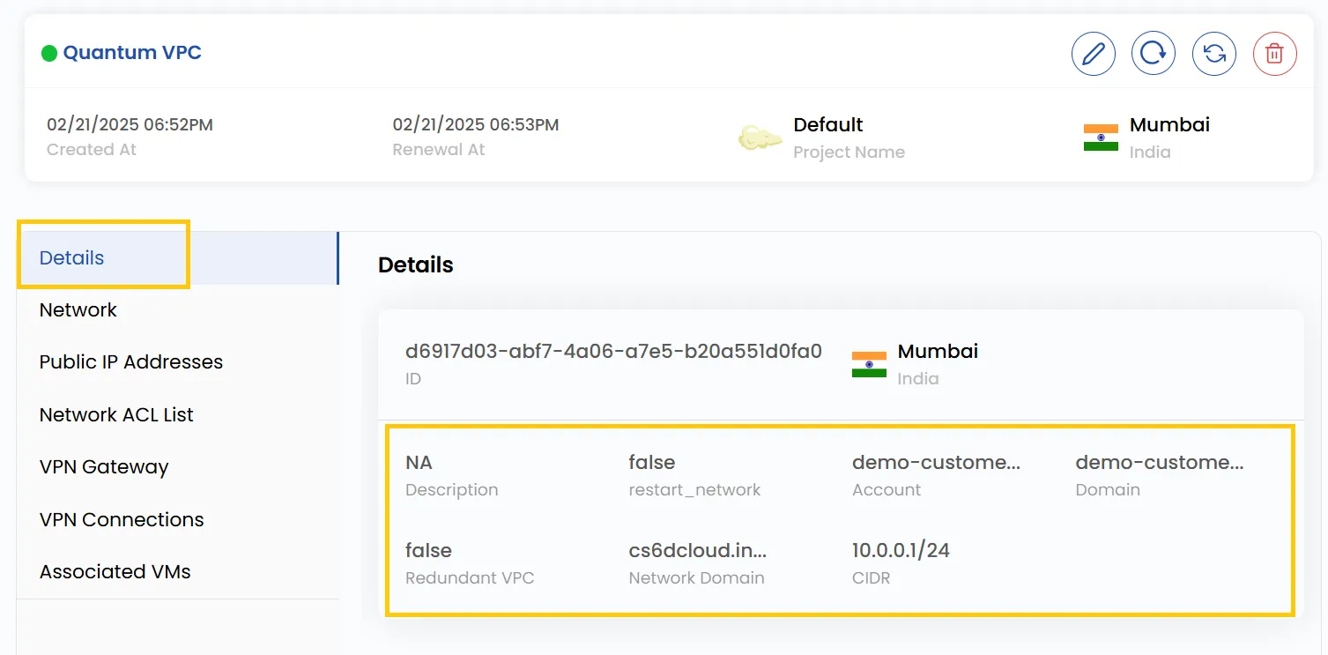Click the CIDR value 10.0.0.1/24
Viewport: 1328px width, 655px height.
(901, 551)
